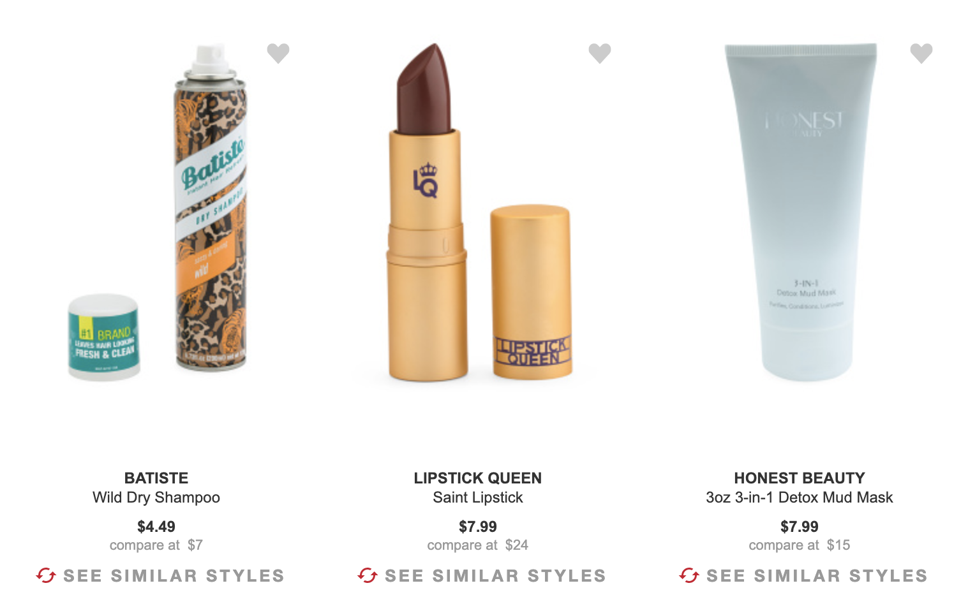Click the gold Lipstick Queen cap image
961x611 pixels.
pos(531,292)
